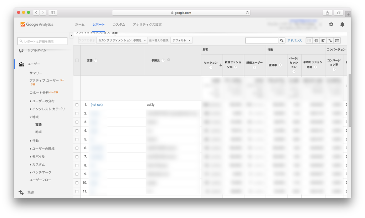This screenshot has height=218, width=365.
Task: Tick the checkbox for row 11
Action: tap(77, 191)
